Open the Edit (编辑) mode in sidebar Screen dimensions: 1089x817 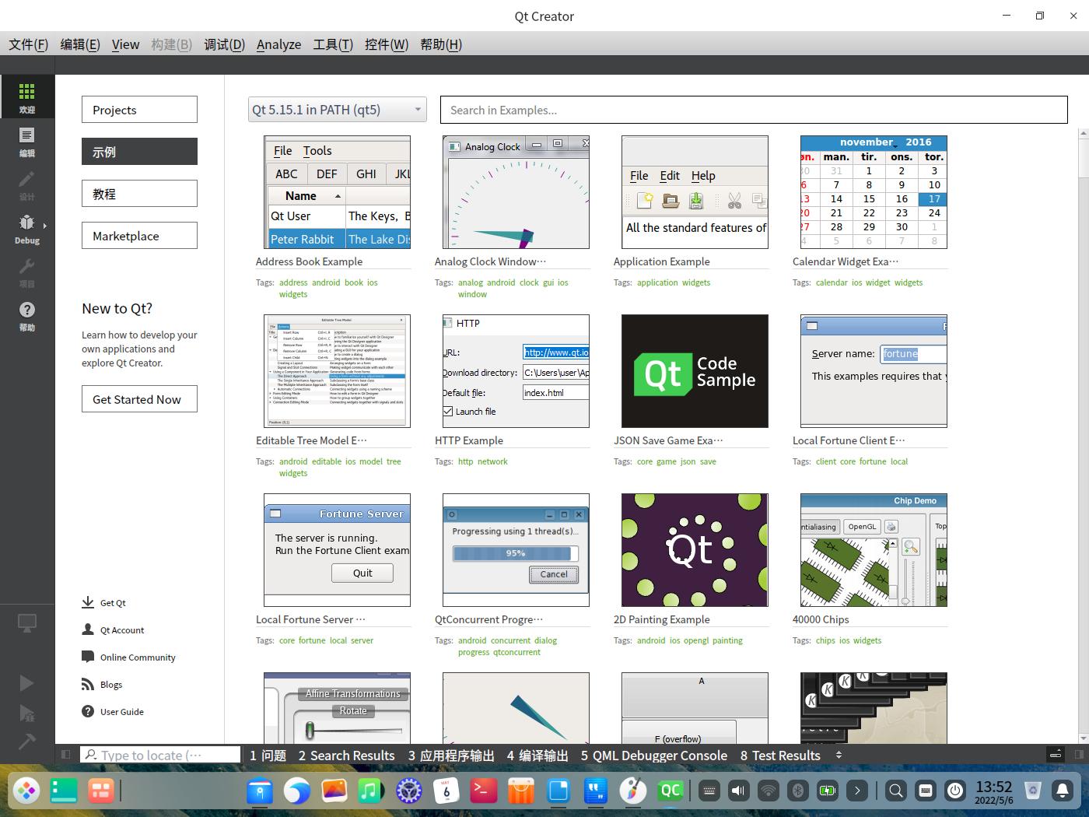pyautogui.click(x=27, y=142)
